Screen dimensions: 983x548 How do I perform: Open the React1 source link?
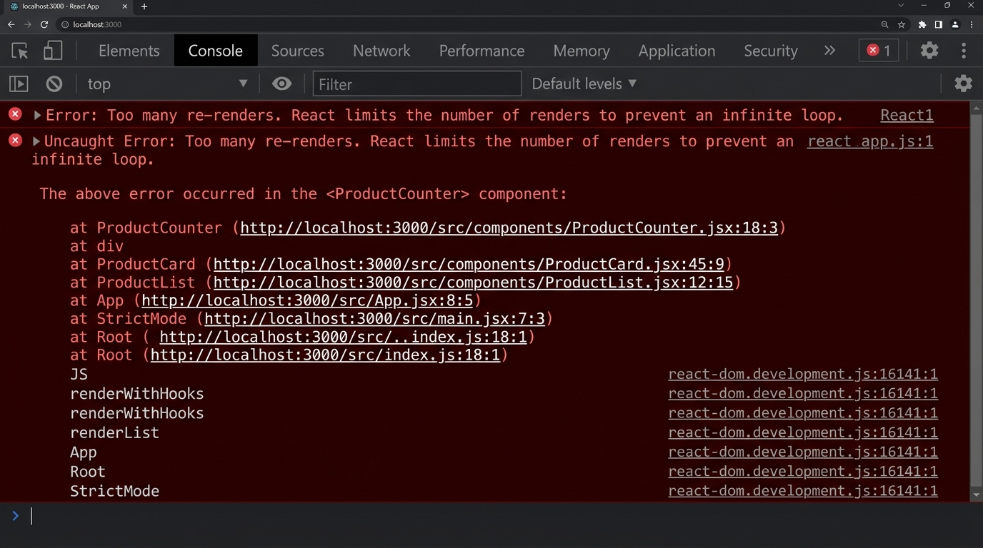(x=907, y=115)
